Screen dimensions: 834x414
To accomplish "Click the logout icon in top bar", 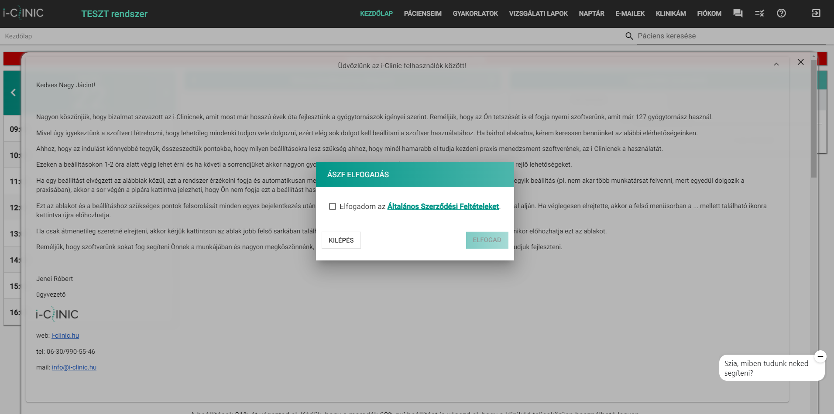I will pyautogui.click(x=816, y=14).
